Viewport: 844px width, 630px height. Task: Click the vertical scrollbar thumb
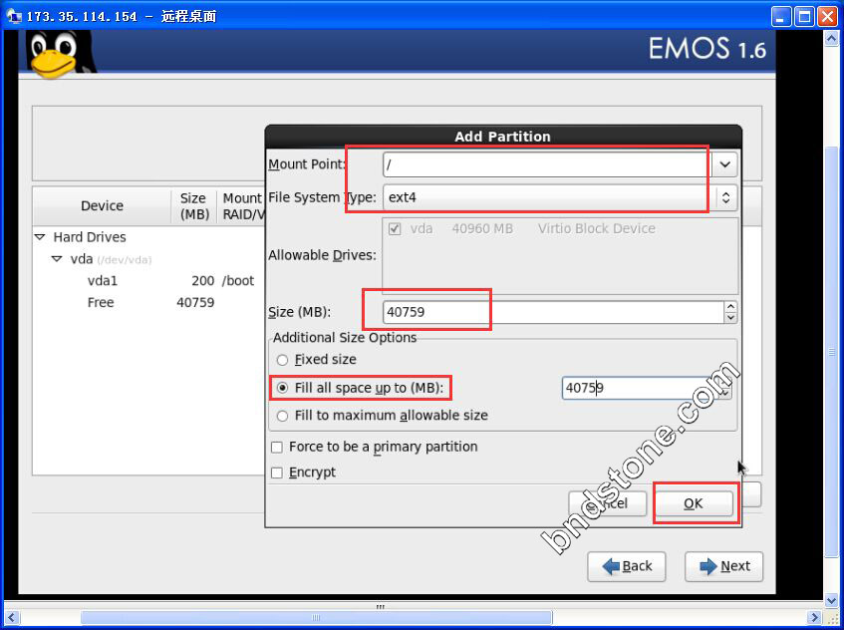coord(832,352)
